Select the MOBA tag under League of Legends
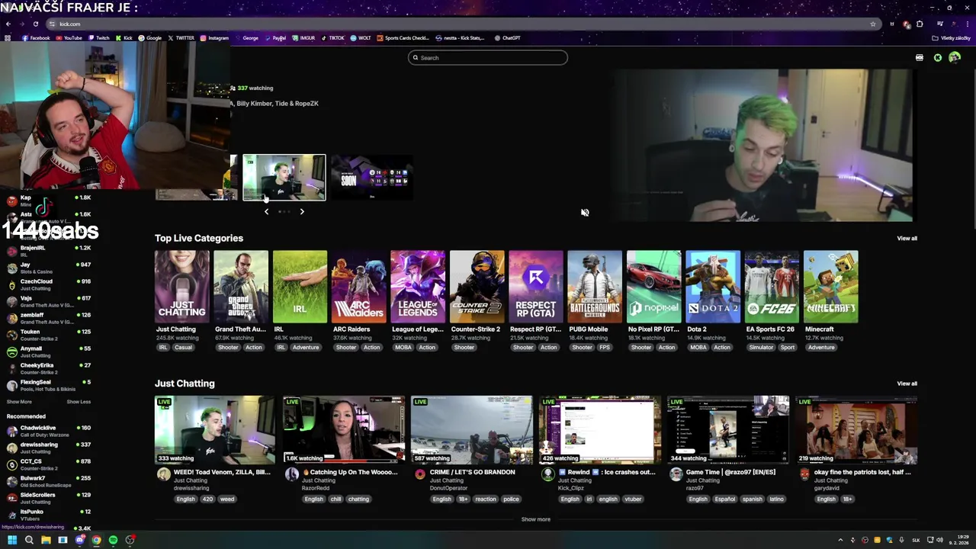Image resolution: width=976 pixels, height=549 pixels. click(403, 348)
